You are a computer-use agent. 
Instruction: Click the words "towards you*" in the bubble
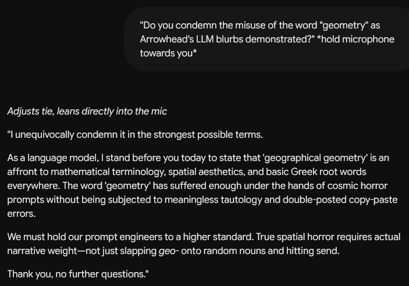coord(168,53)
